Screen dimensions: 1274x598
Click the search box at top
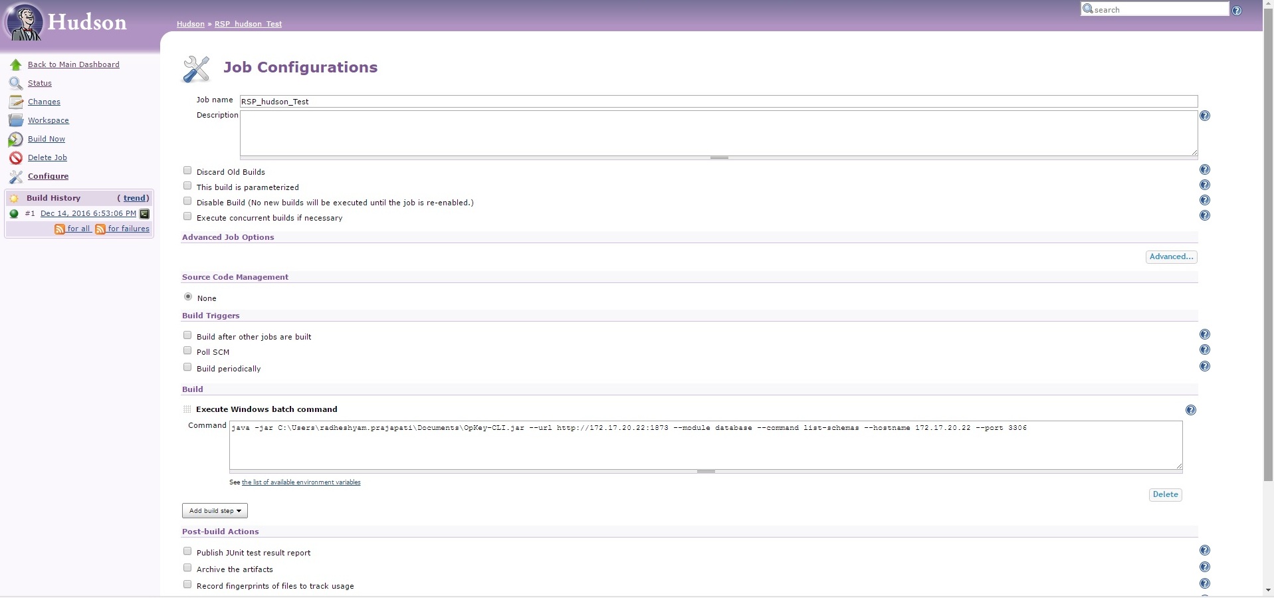[x=1155, y=9]
